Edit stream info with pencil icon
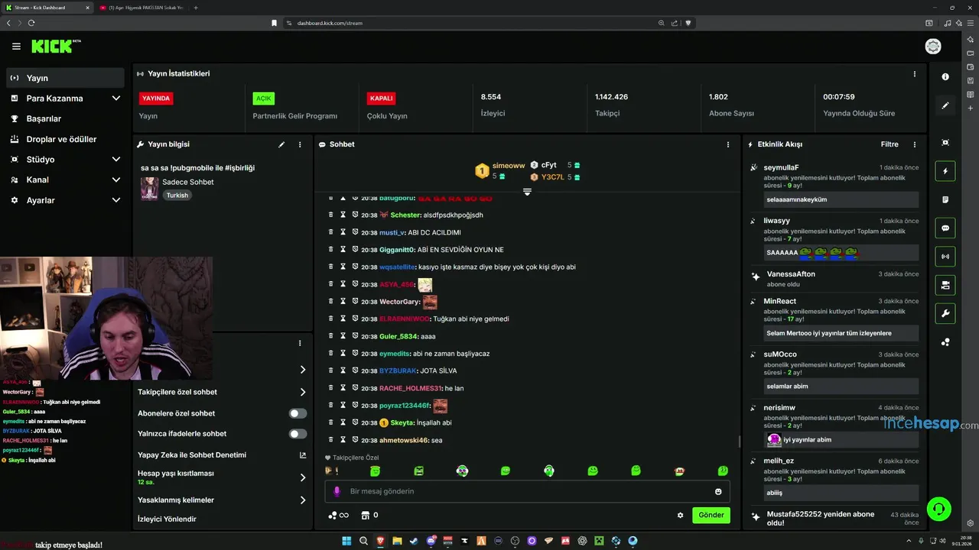The width and height of the screenshot is (979, 550). [281, 144]
